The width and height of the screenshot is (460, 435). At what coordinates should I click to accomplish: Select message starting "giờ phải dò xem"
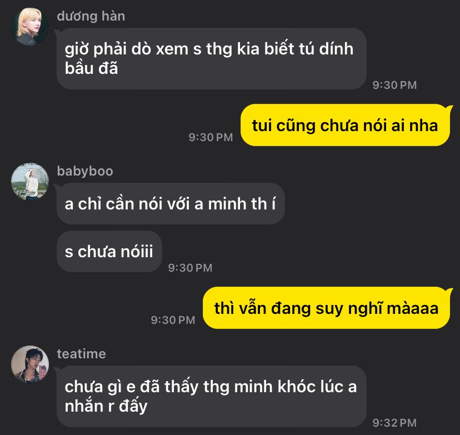tap(212, 59)
